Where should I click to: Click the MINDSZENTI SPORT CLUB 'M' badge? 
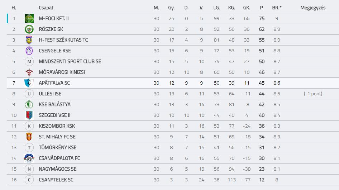tap(29, 61)
